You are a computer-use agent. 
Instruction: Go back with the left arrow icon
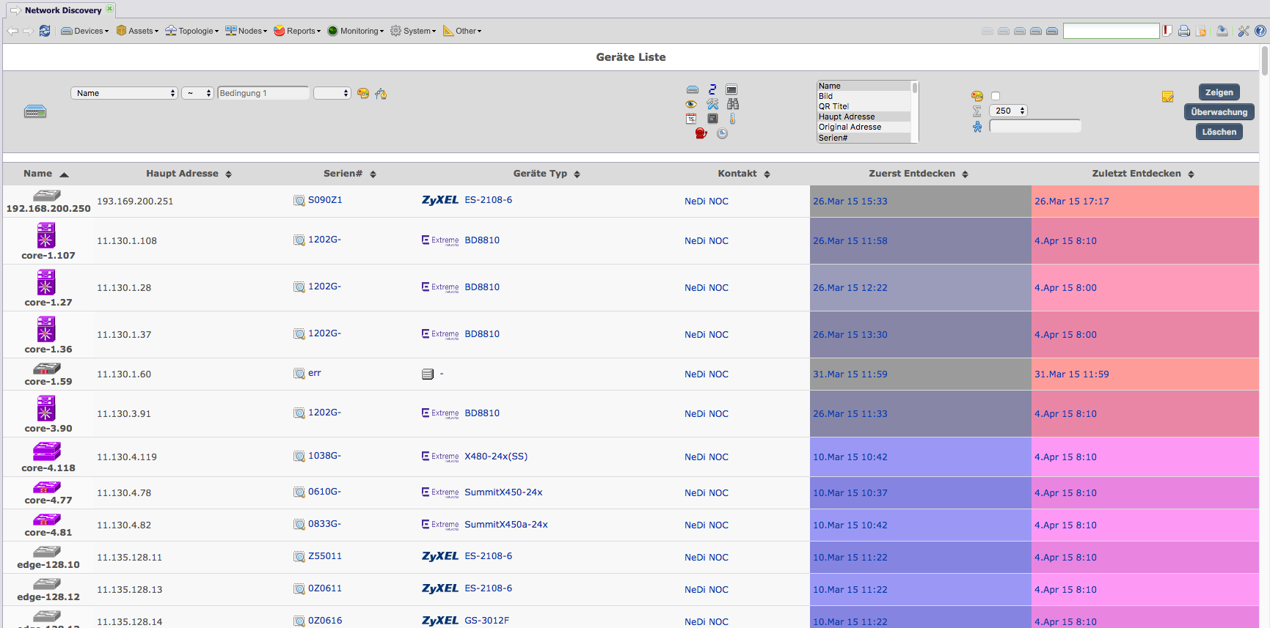click(x=12, y=31)
